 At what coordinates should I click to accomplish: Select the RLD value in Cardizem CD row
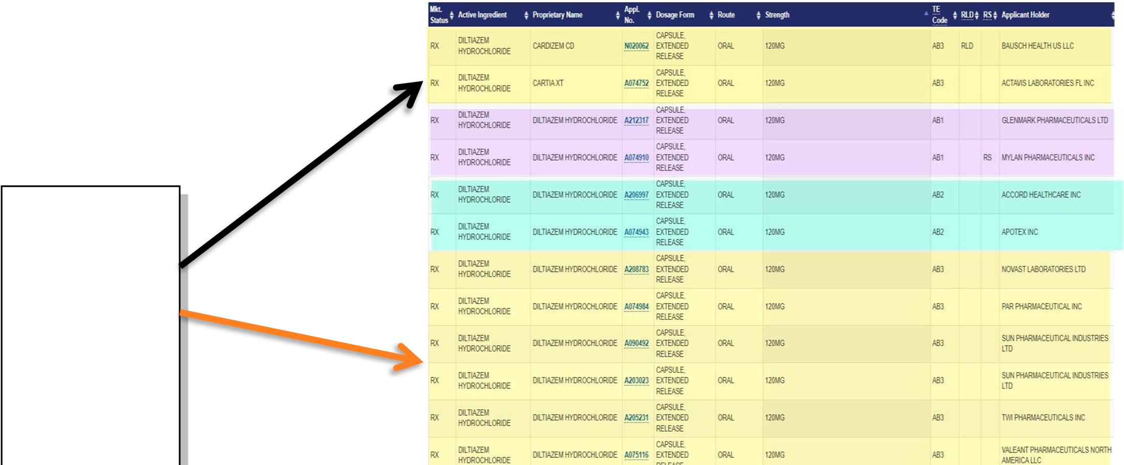(967, 46)
